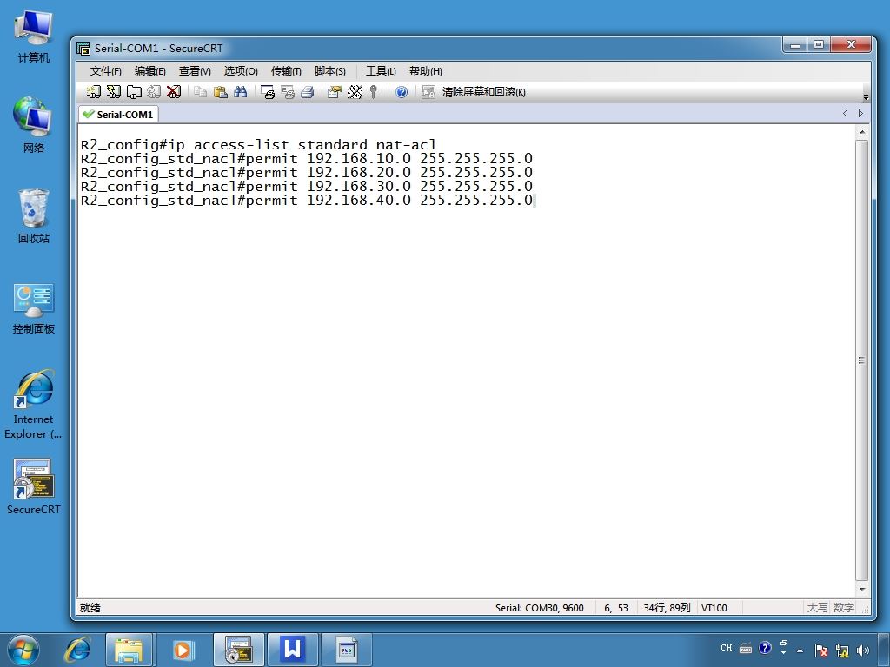Click the terminal scrollbar down arrow

pos(861,590)
